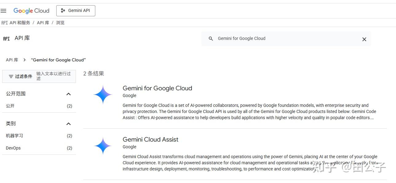The height and width of the screenshot is (183, 396).
Task: Open the navigation hamburger menu
Action: pyautogui.click(x=4, y=10)
